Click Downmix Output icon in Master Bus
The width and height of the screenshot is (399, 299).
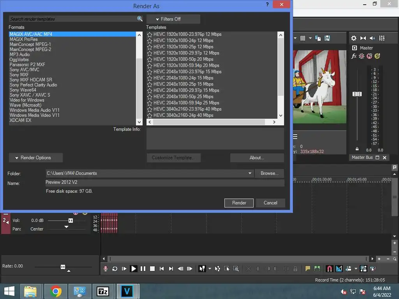[x=363, y=38]
